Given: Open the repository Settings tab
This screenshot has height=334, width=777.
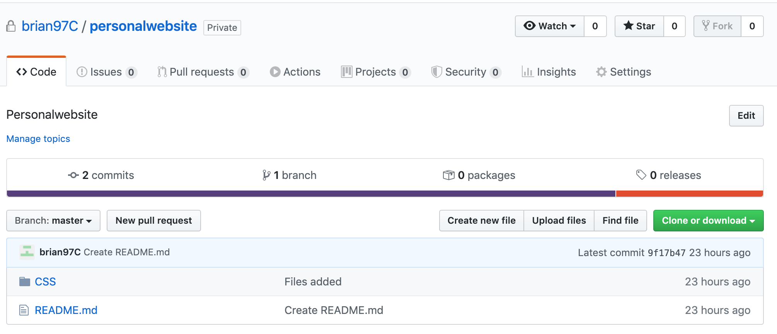Looking at the screenshot, I should pos(624,72).
